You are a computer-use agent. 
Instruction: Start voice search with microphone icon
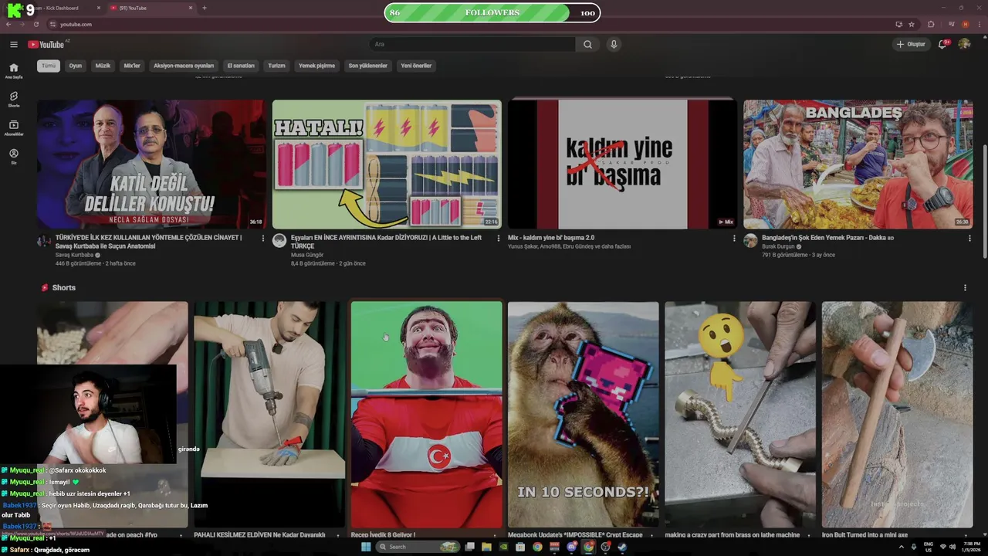[614, 44]
